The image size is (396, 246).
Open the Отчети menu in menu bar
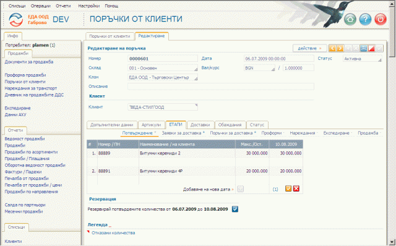coord(63,6)
